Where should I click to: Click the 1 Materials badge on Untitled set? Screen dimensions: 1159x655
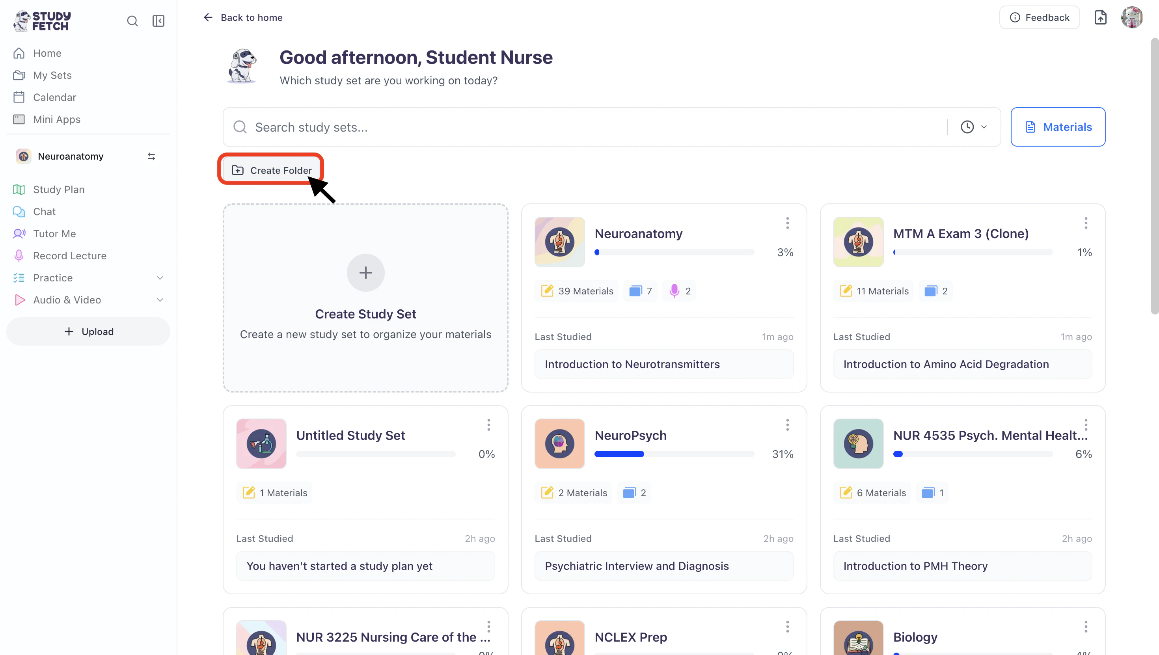point(274,493)
